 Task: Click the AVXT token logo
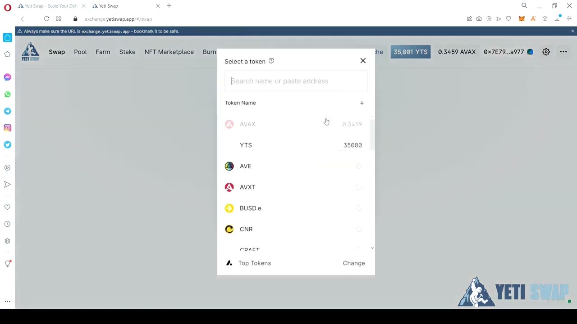tap(229, 187)
